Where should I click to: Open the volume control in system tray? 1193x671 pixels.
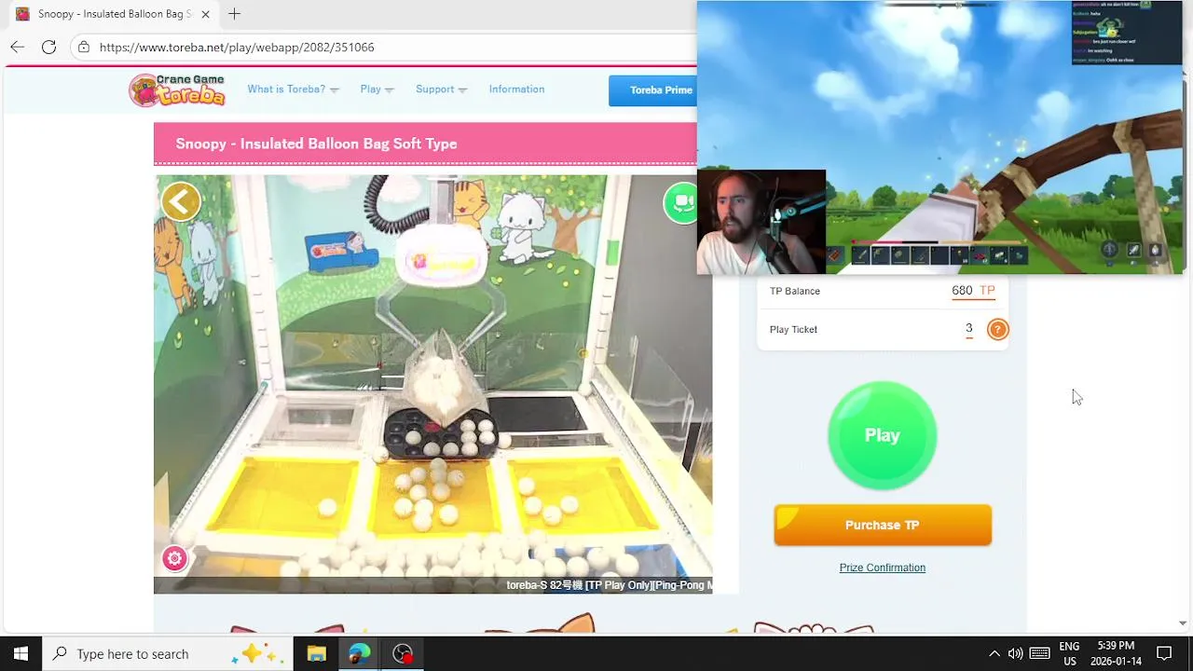tap(1015, 653)
